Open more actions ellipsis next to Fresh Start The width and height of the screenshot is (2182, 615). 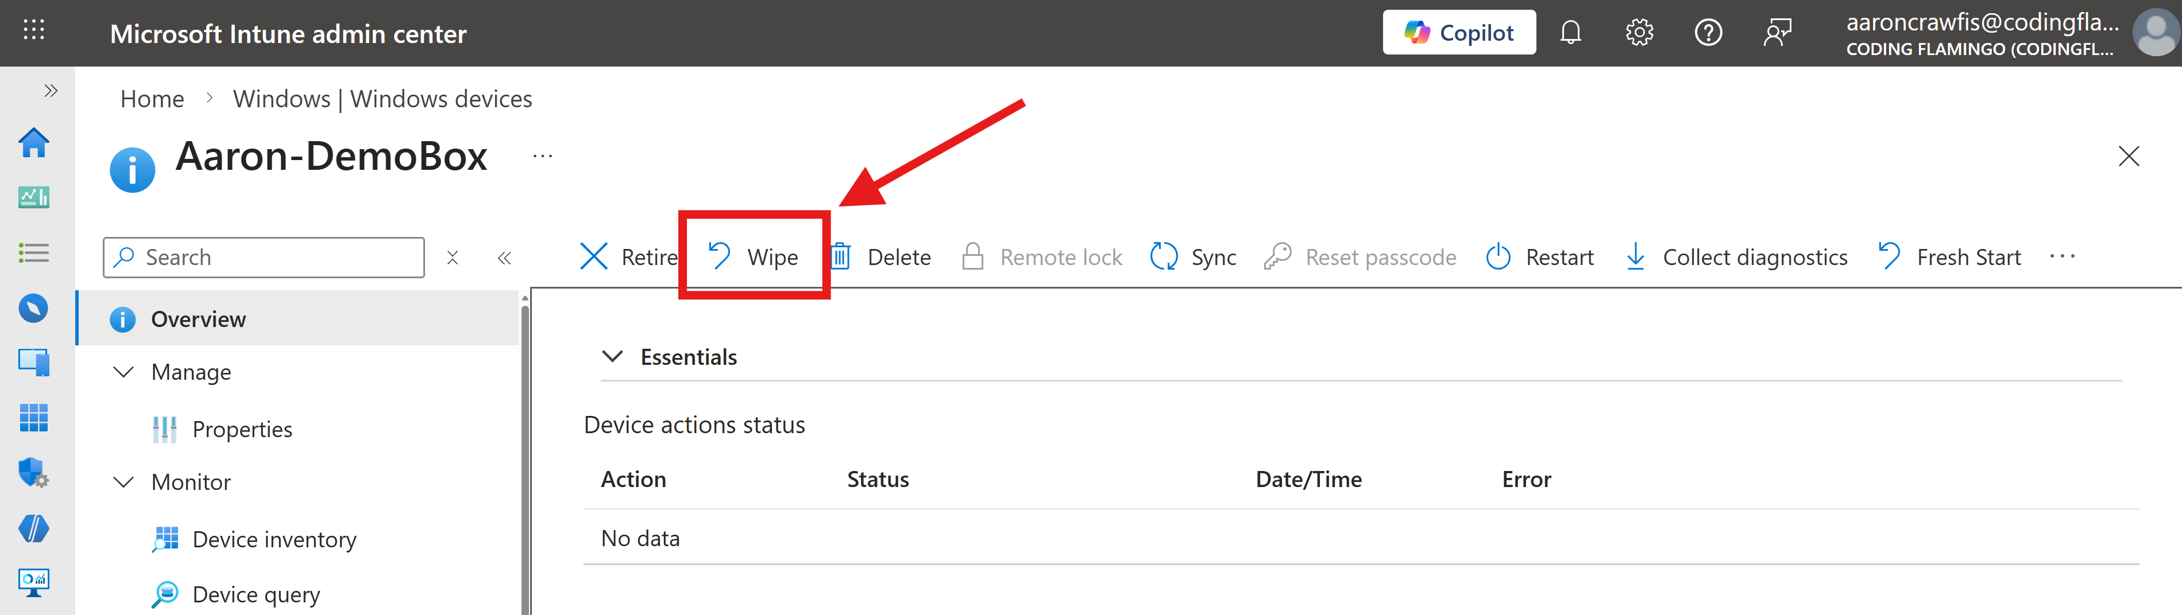(x=2064, y=256)
